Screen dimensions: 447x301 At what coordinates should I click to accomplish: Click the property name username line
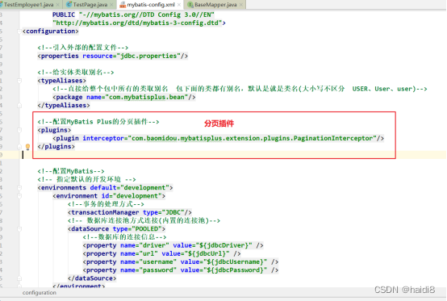point(181,262)
